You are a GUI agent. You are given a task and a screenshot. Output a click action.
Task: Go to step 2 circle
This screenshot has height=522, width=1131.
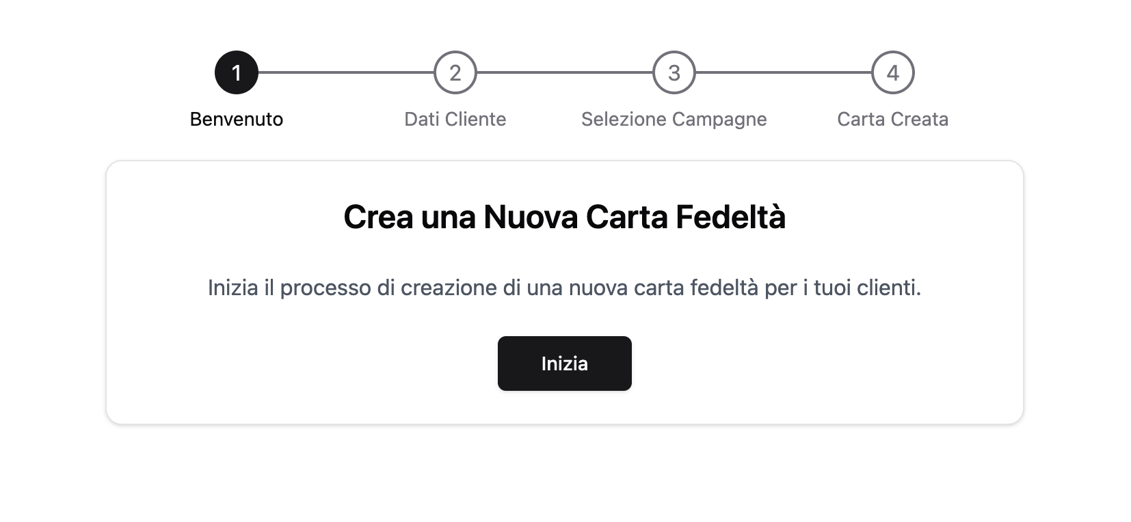(x=455, y=72)
